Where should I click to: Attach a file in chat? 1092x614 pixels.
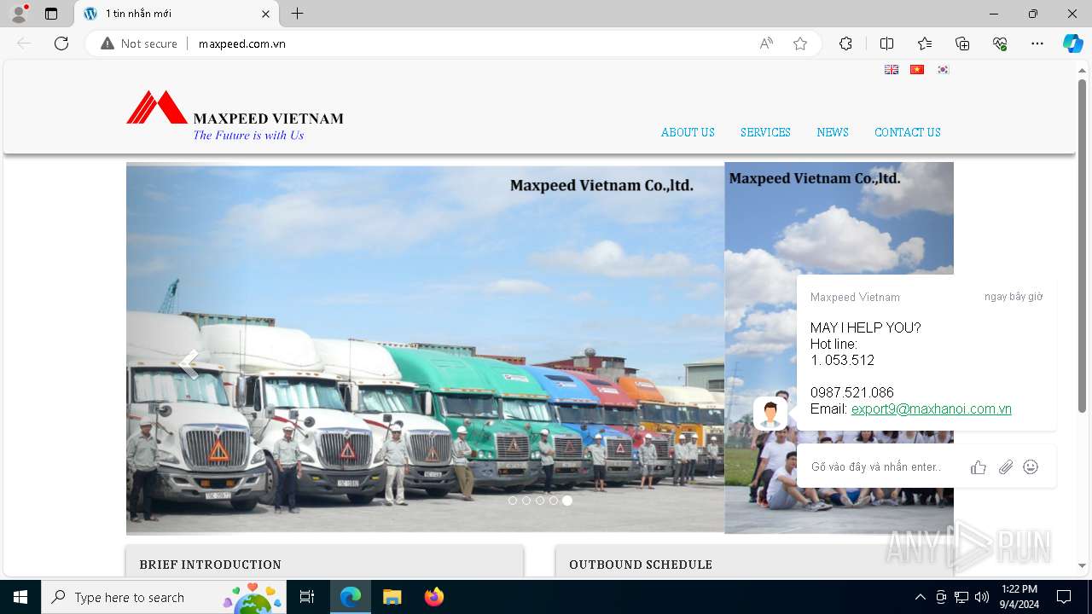(x=1006, y=467)
